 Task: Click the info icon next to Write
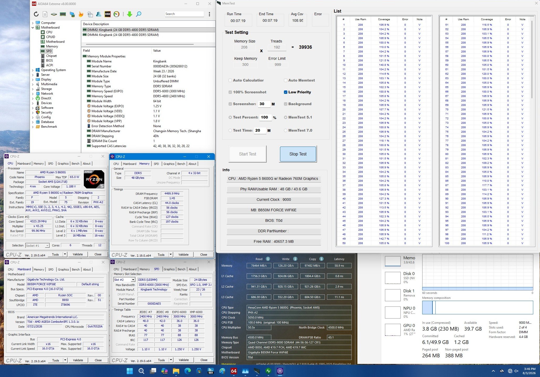[295, 259]
